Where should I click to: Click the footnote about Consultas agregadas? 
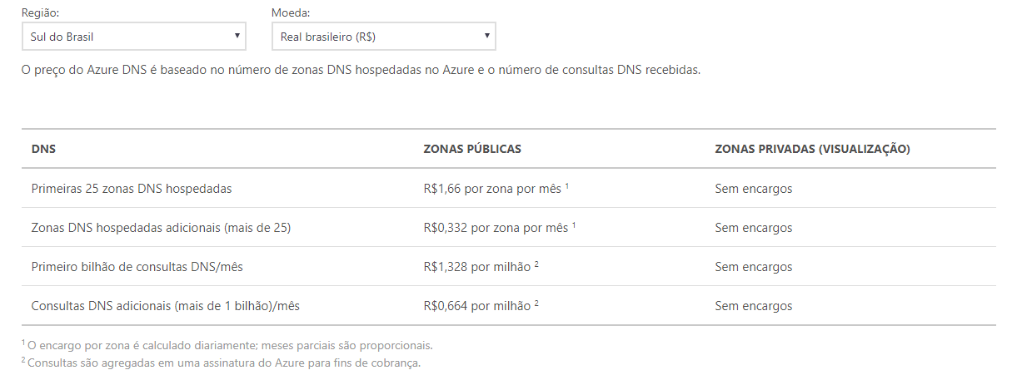point(224,363)
